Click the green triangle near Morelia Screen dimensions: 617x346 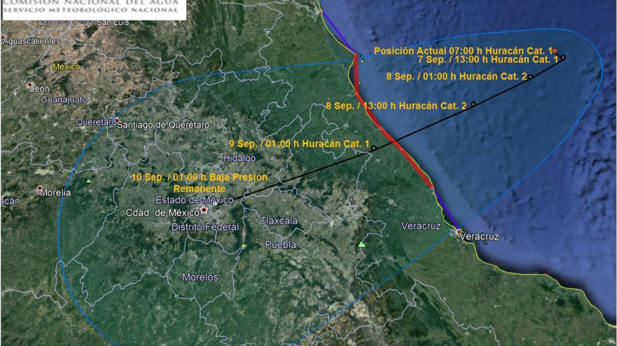89,181
